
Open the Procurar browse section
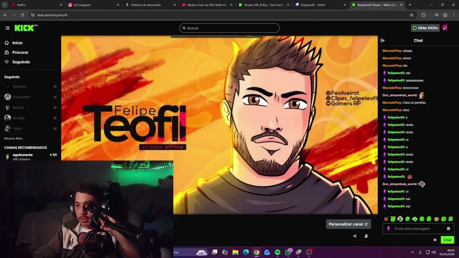[20, 52]
